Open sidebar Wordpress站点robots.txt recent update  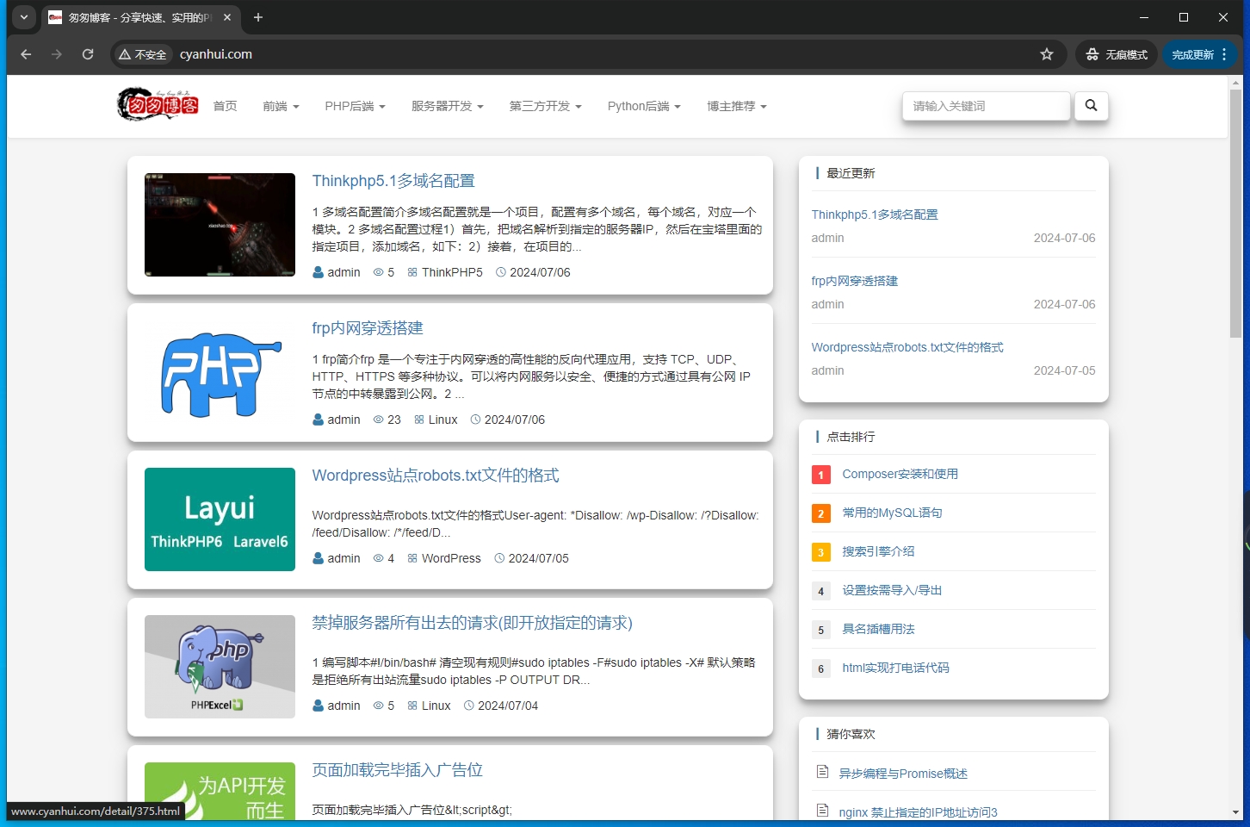click(907, 347)
